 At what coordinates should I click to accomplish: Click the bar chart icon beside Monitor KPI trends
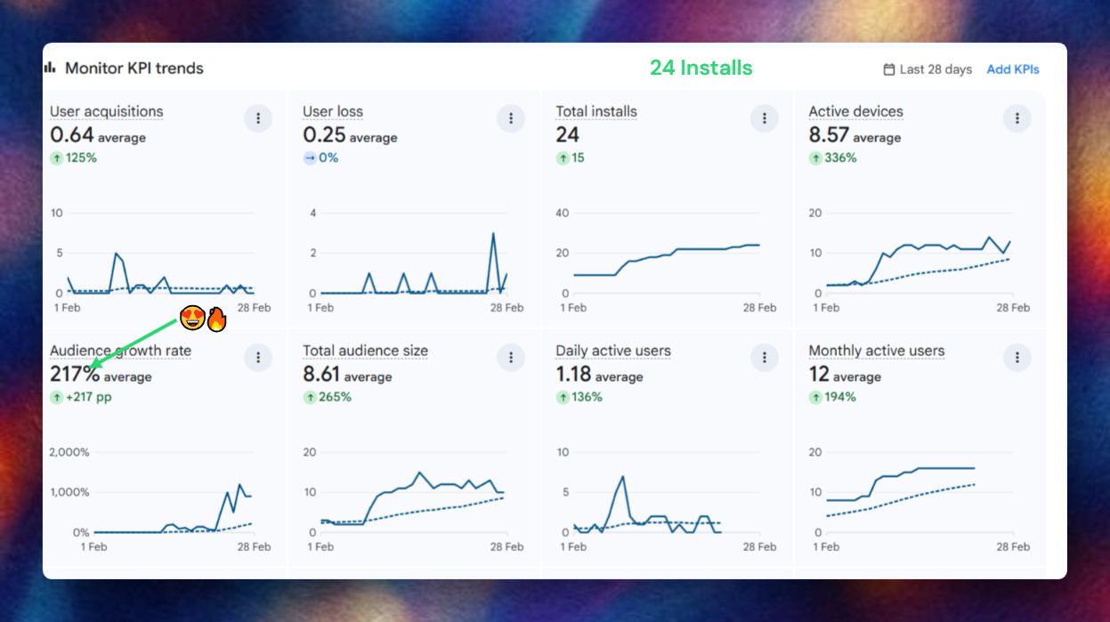click(50, 68)
